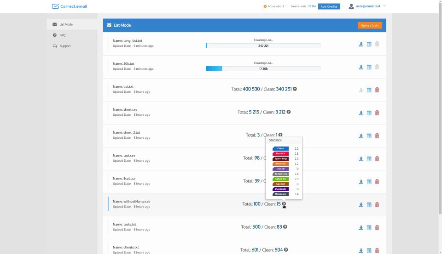Select the Invalid tag in statistics
The width and height of the screenshot is (442, 254).
280,169
